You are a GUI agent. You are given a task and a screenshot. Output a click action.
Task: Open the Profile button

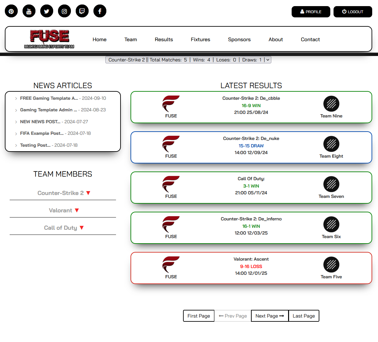point(311,12)
